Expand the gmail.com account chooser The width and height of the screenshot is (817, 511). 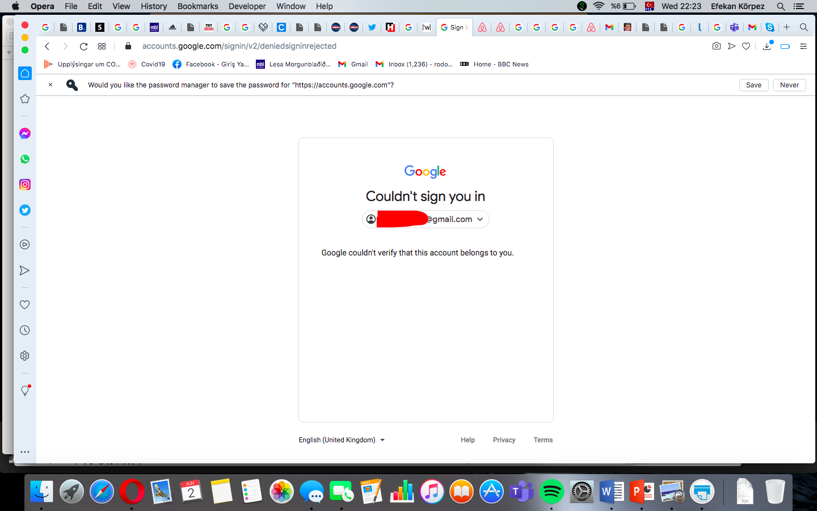tap(426, 219)
